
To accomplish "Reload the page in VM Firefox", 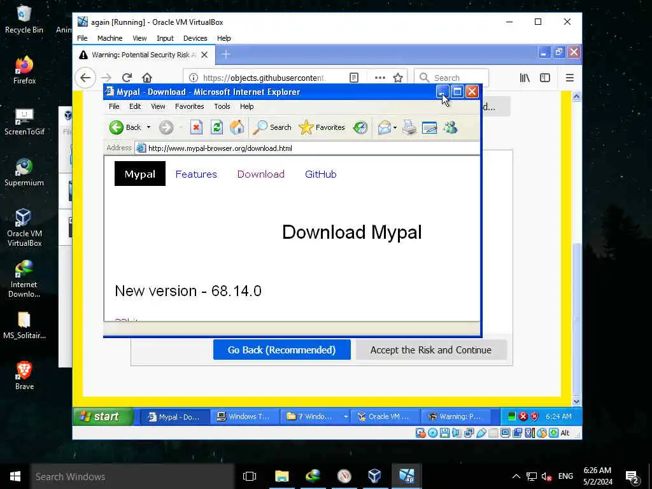I will 127,78.
